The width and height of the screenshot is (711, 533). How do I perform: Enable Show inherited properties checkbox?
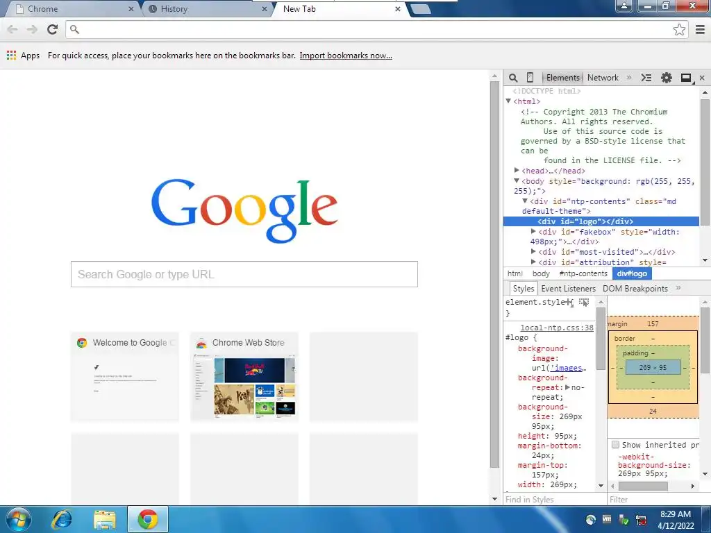(615, 445)
